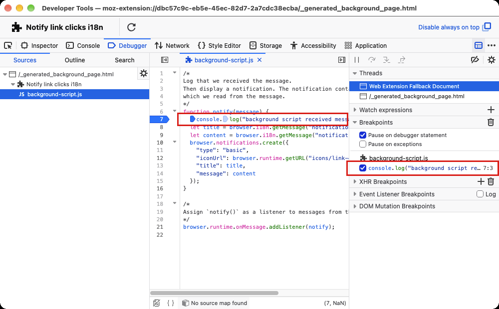Image resolution: width=499 pixels, height=309 pixels.
Task: Toggle the left sources pane collapse icon
Action: pos(165,60)
